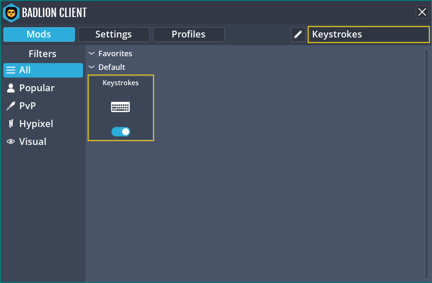Collapse the Favorites section

[x=92, y=53]
